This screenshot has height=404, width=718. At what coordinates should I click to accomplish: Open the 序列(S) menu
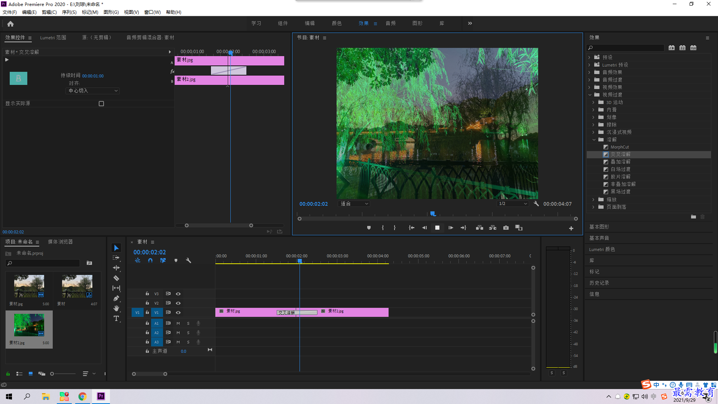[69, 12]
